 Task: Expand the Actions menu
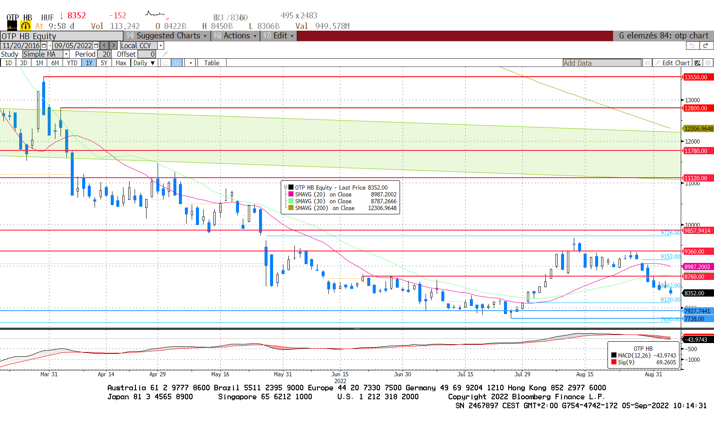pos(235,36)
